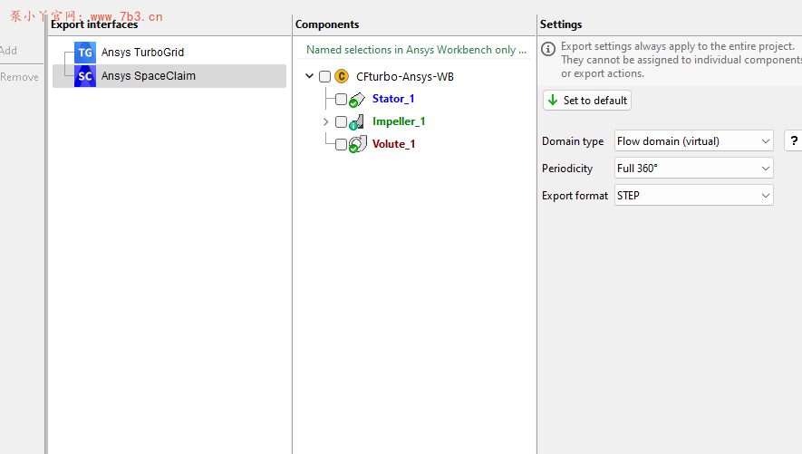Viewport: 802px width, 454px height.
Task: Open the Export format dropdown
Action: click(x=693, y=196)
